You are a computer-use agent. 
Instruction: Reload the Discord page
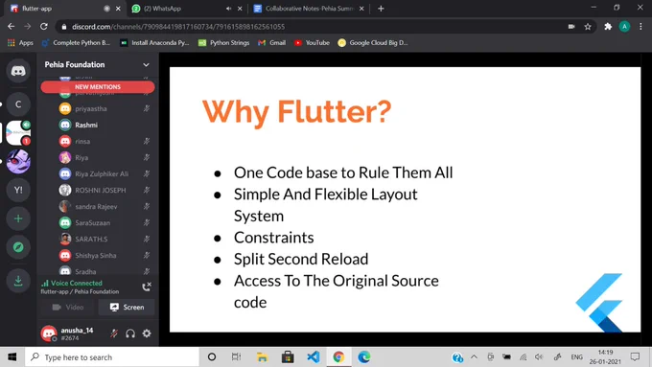point(44,27)
